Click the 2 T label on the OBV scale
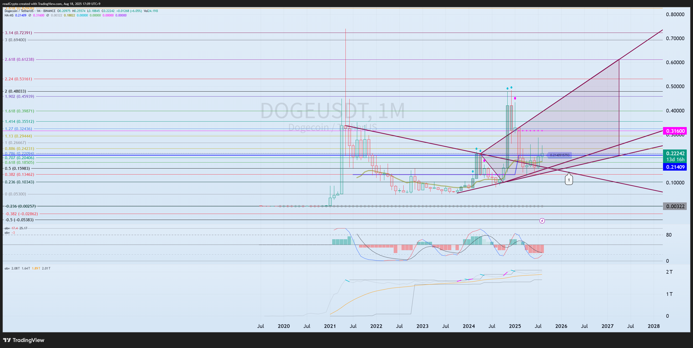 click(x=669, y=272)
